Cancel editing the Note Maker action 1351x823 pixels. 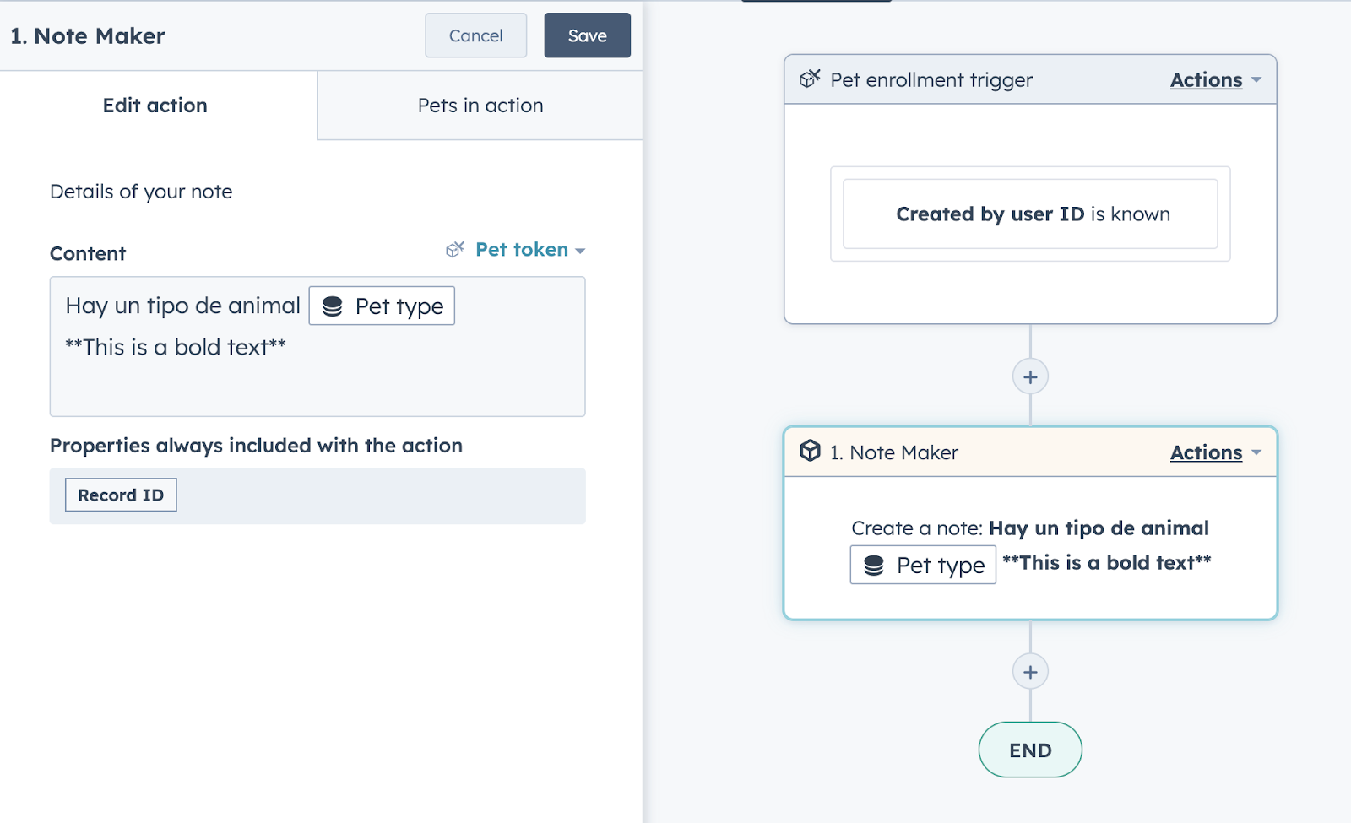coord(475,35)
